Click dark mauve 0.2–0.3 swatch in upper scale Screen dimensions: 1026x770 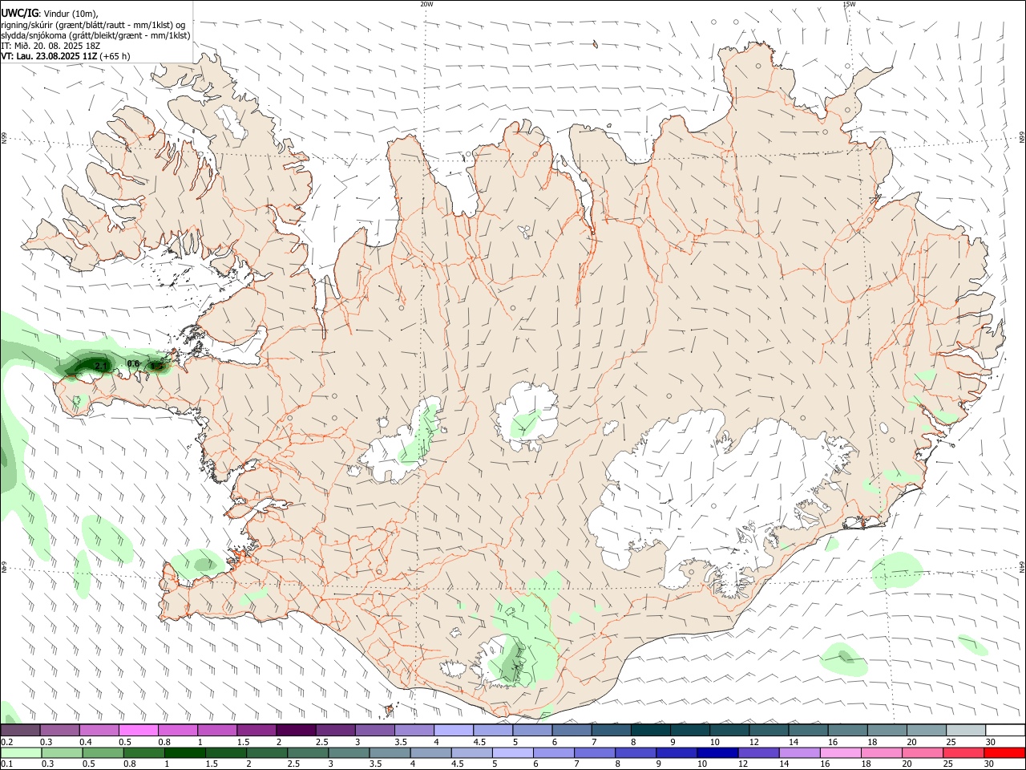pyautogui.click(x=20, y=730)
